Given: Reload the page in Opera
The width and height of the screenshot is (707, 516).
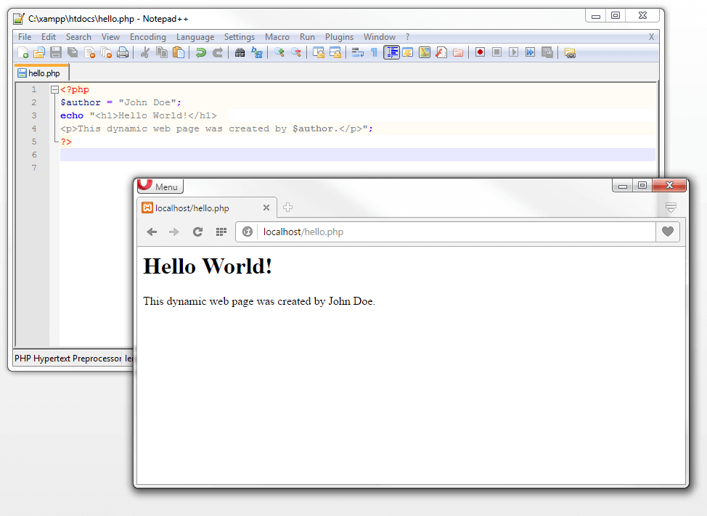Looking at the screenshot, I should [197, 232].
